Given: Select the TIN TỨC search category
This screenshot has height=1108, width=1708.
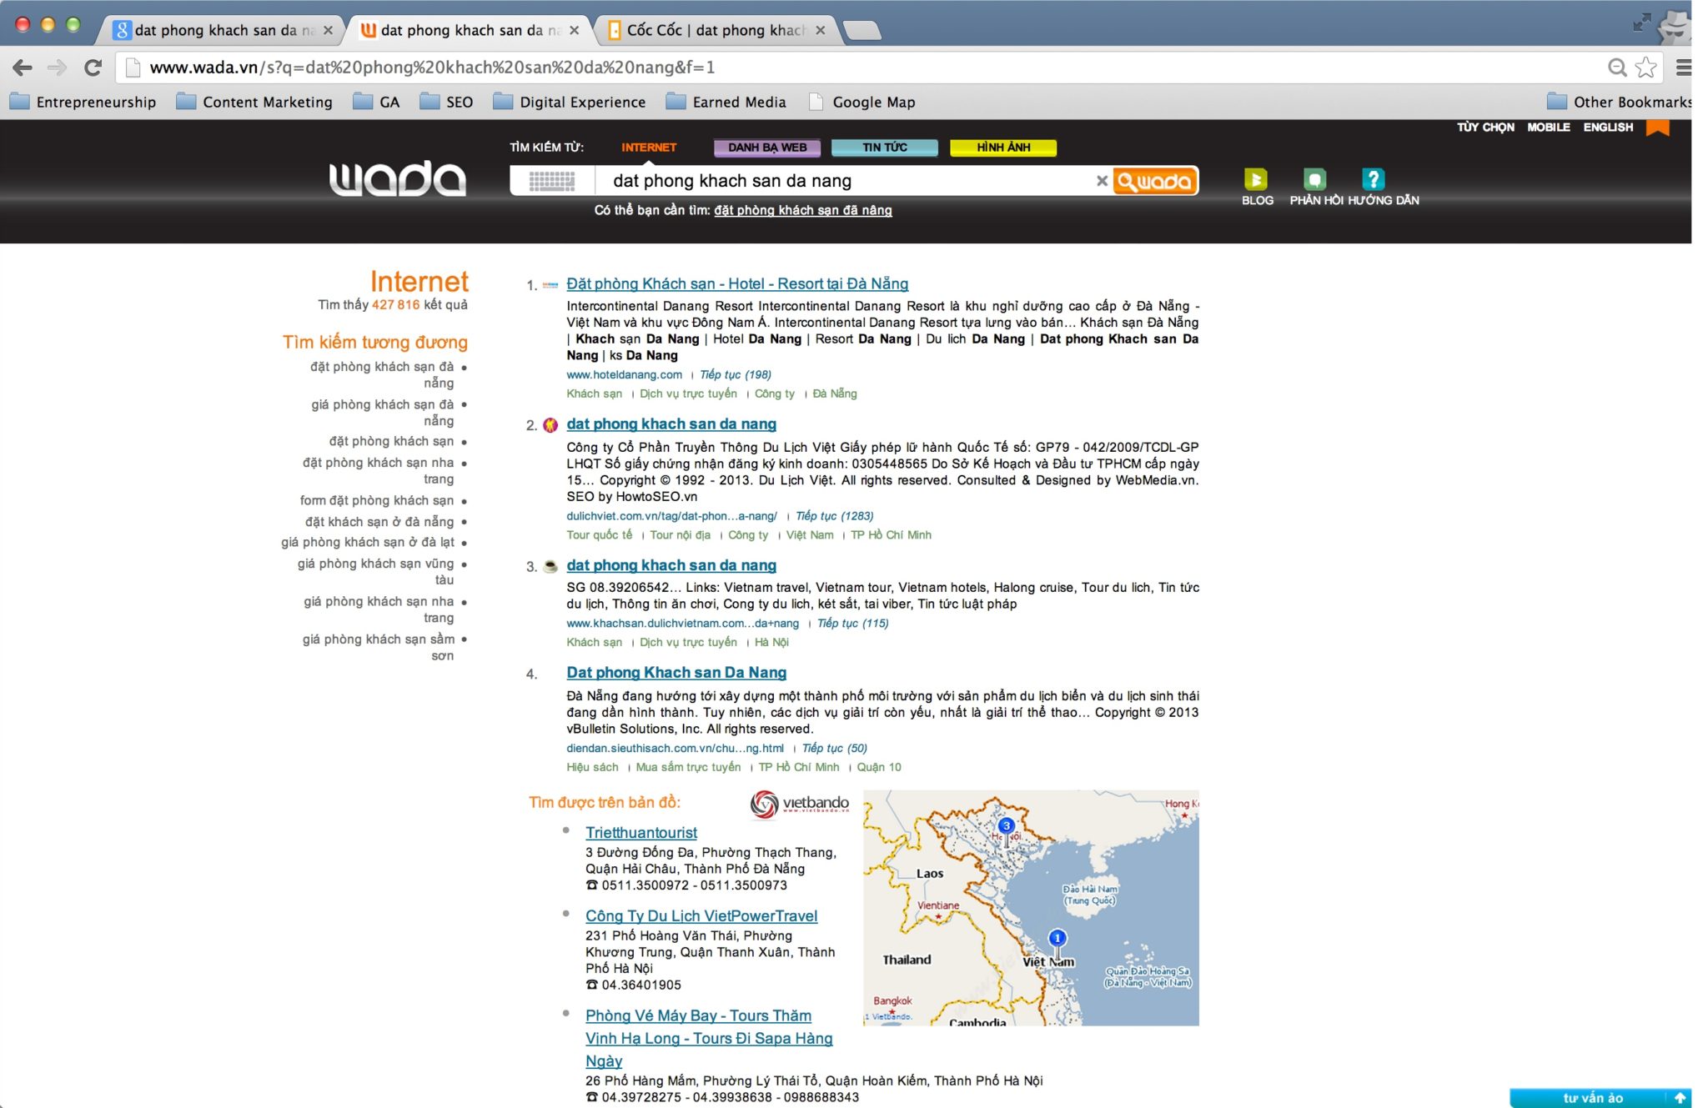Looking at the screenshot, I should pos(885,148).
